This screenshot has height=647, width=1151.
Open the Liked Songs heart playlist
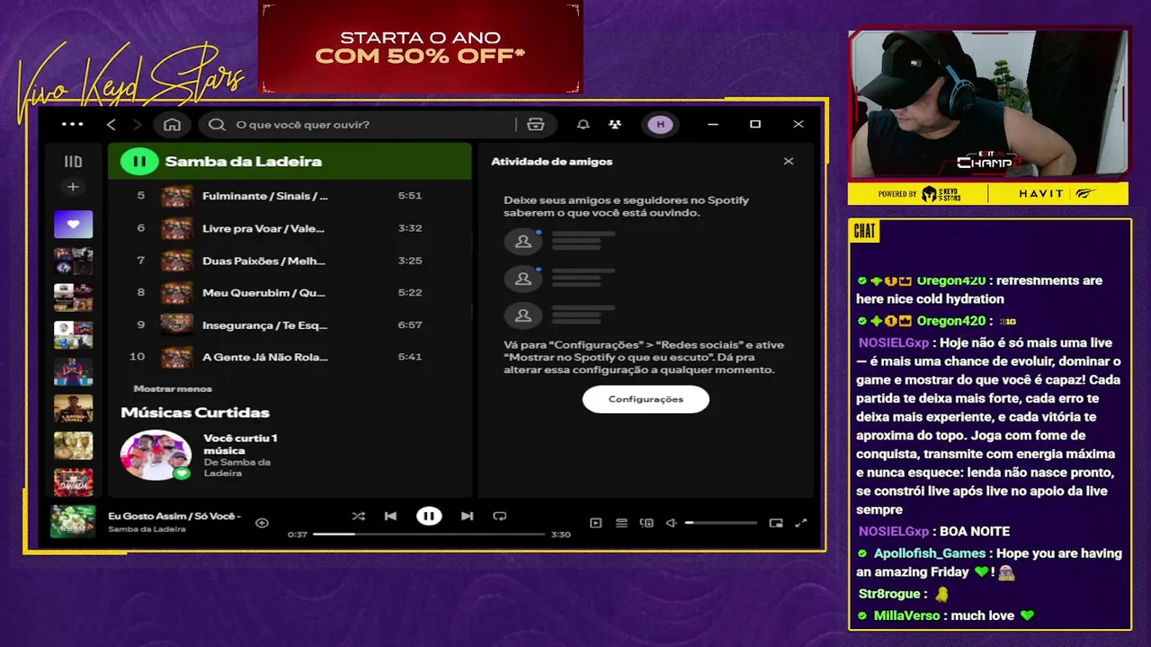(x=73, y=224)
